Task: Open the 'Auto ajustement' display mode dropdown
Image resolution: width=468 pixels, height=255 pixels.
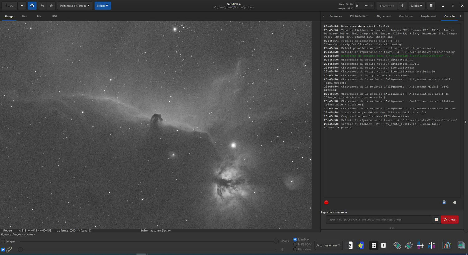Action: tap(328, 245)
